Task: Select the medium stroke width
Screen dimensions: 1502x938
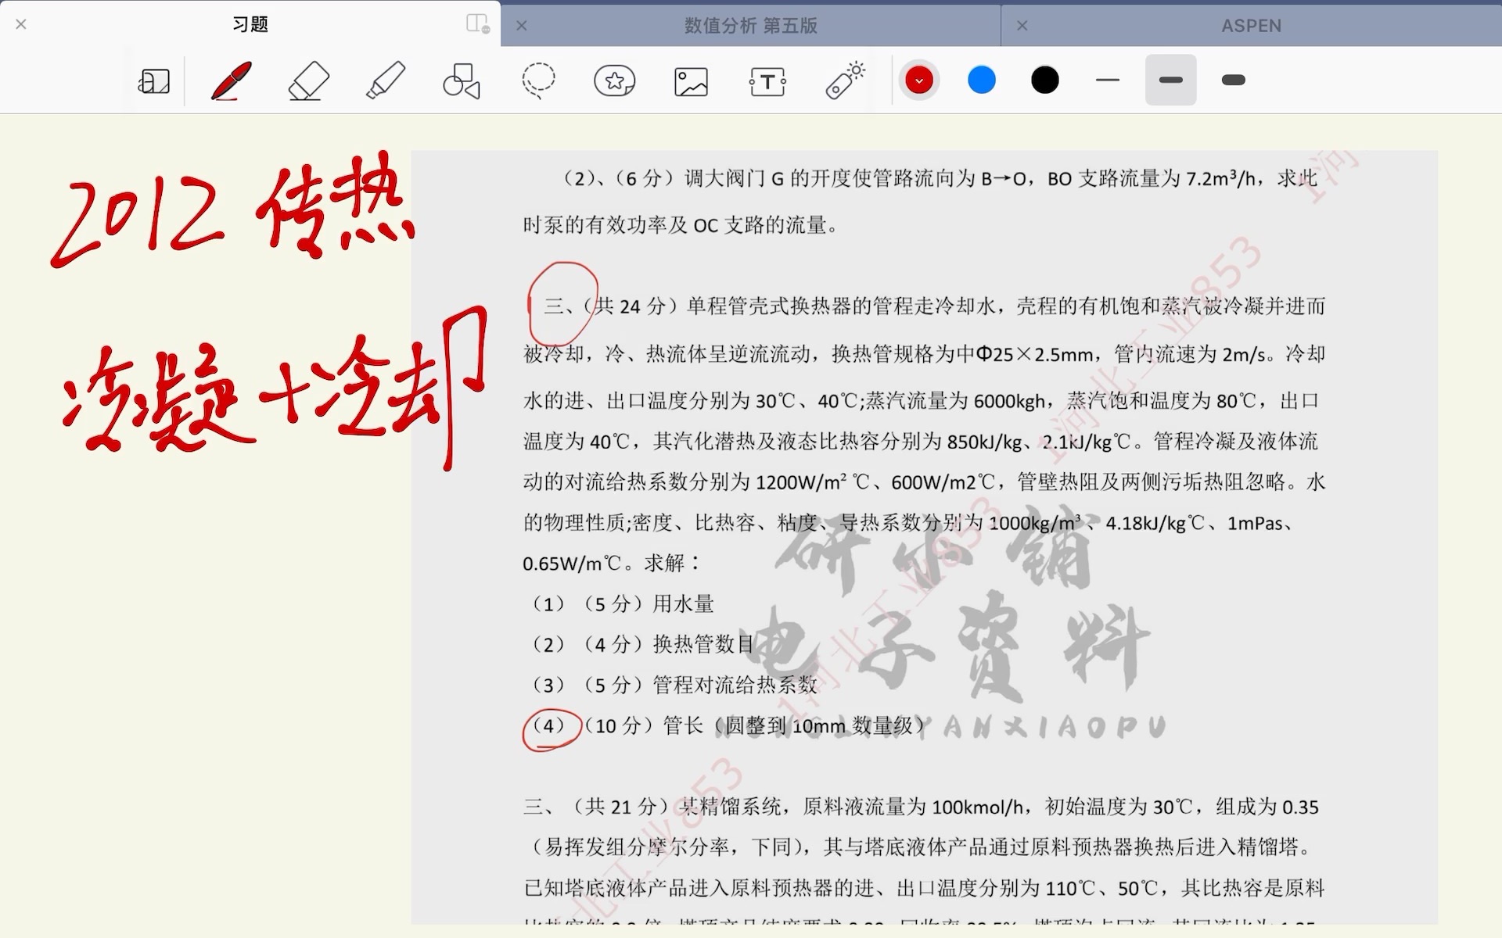Action: (x=1171, y=80)
